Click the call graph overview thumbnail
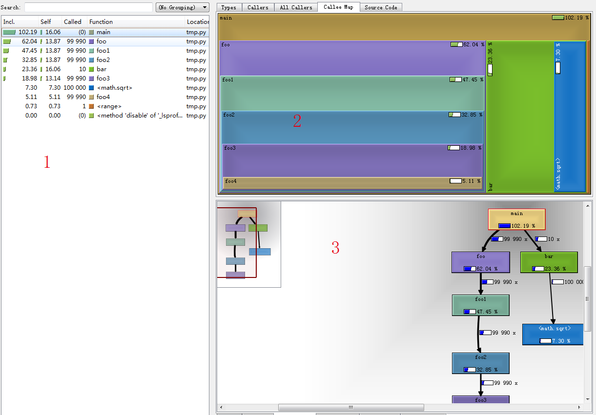Viewport: 596px width, 415px height. click(249, 244)
